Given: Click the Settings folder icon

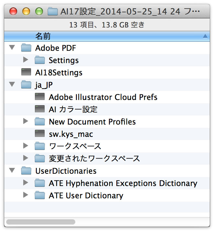Looking at the screenshot, I should [40, 60].
